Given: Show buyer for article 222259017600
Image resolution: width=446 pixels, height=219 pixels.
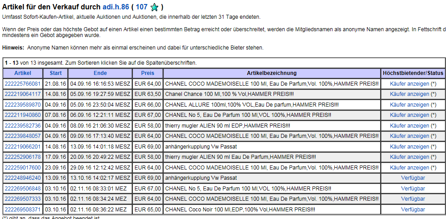Looking at the screenshot, I should [x=409, y=168].
